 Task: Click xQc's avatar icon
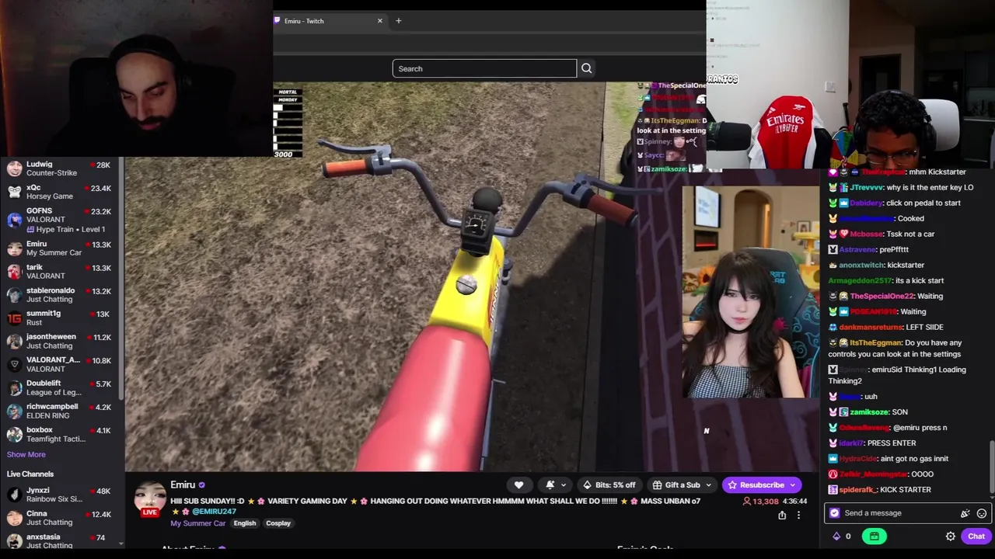(14, 192)
